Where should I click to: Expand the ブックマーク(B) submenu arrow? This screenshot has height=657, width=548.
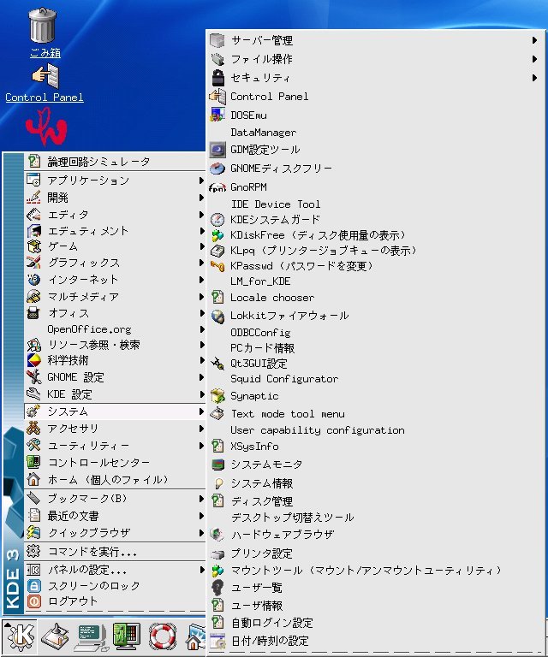coord(201,499)
